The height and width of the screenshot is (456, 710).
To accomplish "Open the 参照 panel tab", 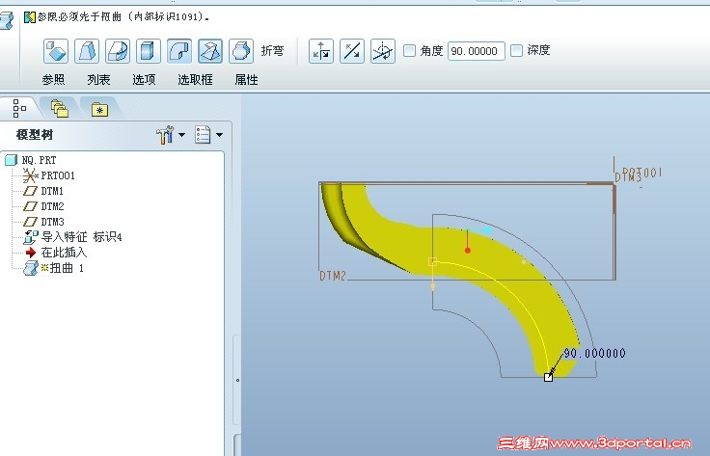I will (x=53, y=80).
